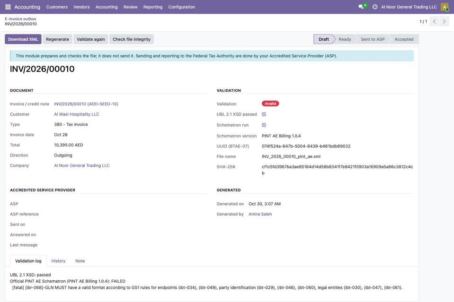
Task: Click the INV/2026/00010 record heading
Action: point(42,69)
